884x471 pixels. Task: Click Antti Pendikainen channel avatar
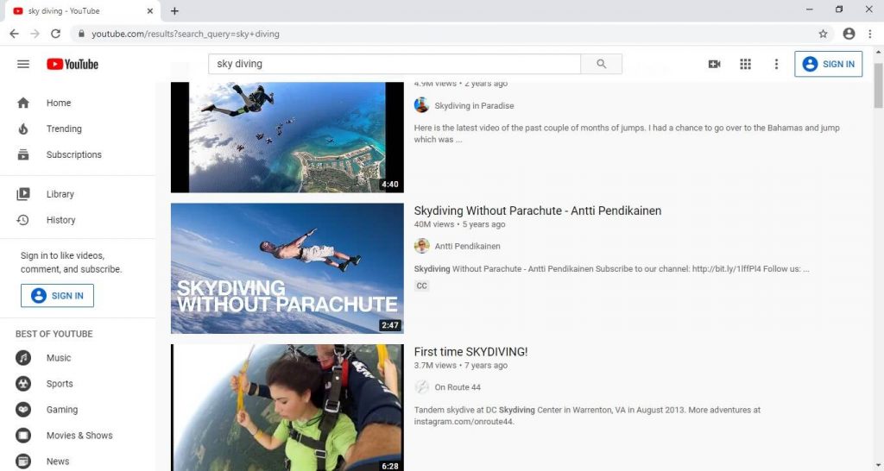[x=421, y=246]
